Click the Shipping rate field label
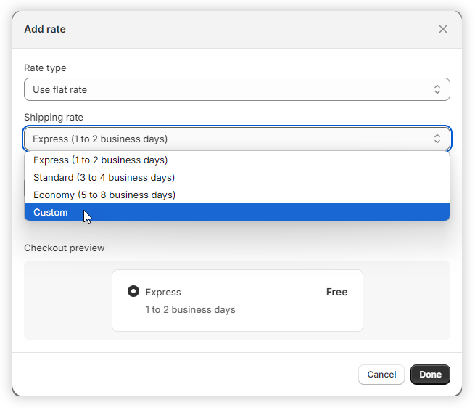475x408 pixels. 54,117
